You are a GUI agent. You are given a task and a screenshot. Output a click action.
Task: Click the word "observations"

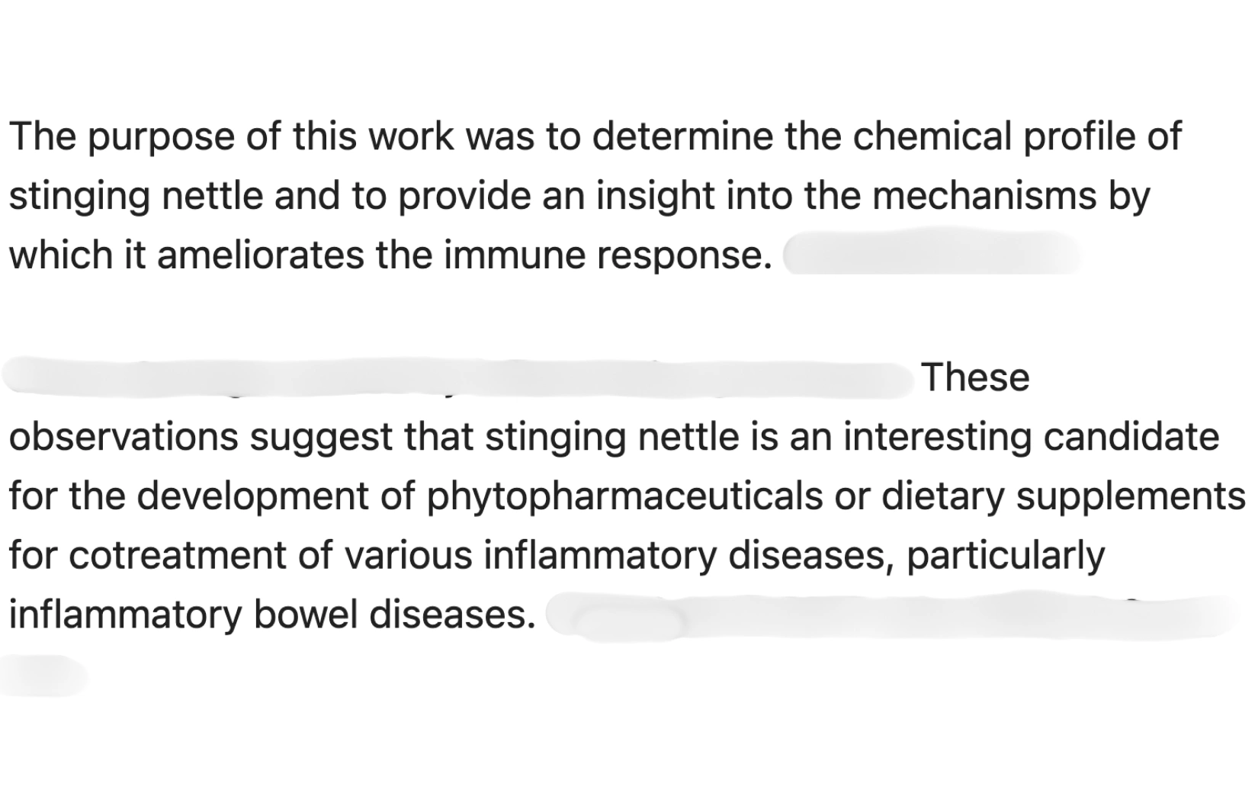[x=122, y=437]
